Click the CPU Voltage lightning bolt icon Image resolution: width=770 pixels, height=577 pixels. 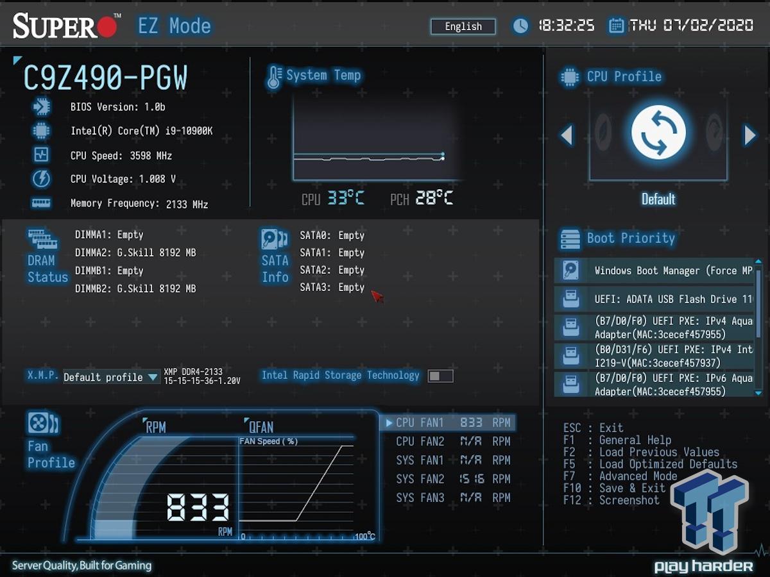tap(42, 179)
